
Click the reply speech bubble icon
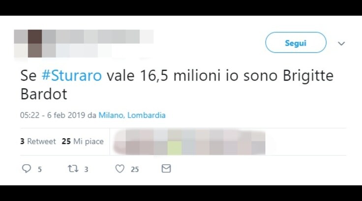coord(27,169)
